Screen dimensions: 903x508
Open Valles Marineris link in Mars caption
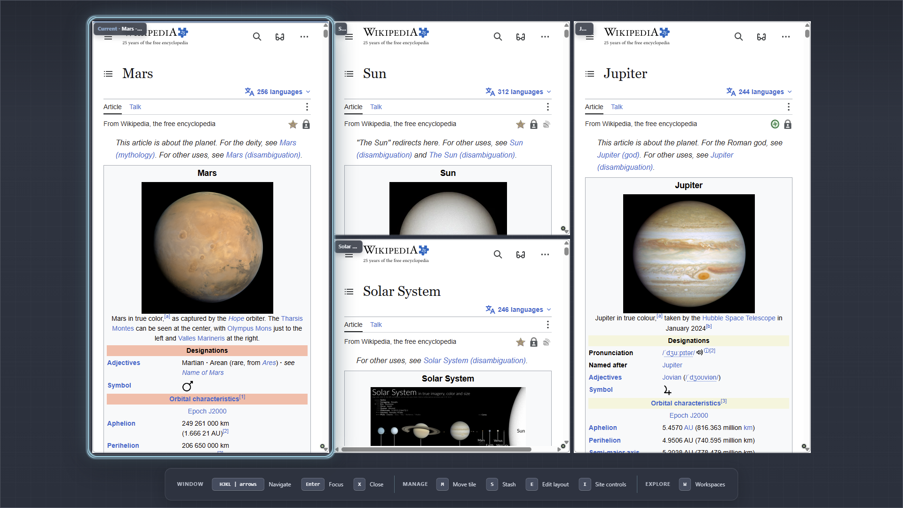click(201, 338)
